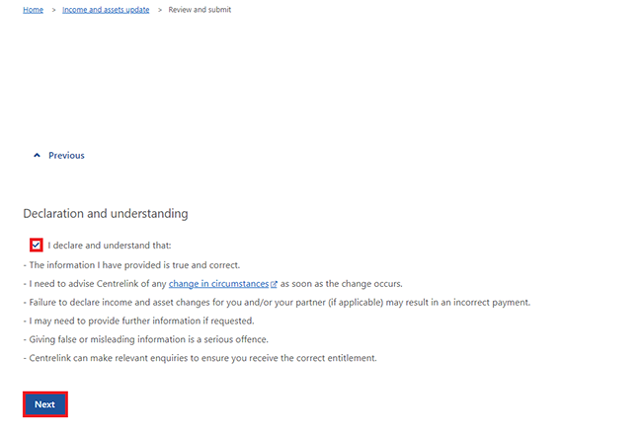Image resolution: width=642 pixels, height=429 pixels.
Task: Click first breadcrumb separator arrow after Home
Action: click(53, 10)
